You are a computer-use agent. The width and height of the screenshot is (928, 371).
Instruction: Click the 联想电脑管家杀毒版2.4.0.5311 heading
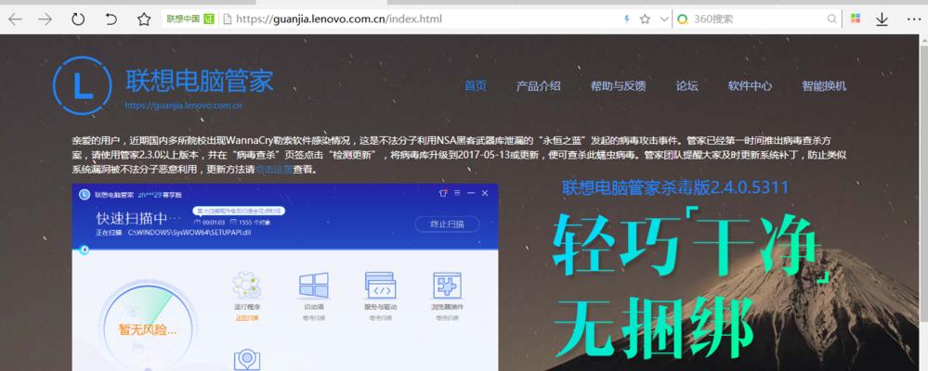pos(675,187)
